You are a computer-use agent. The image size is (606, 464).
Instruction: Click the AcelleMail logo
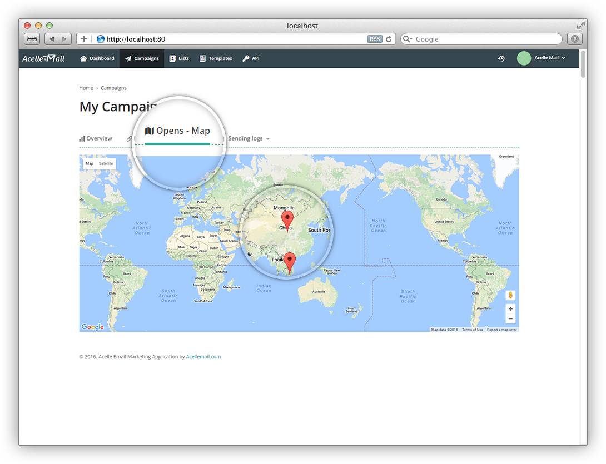pyautogui.click(x=43, y=58)
